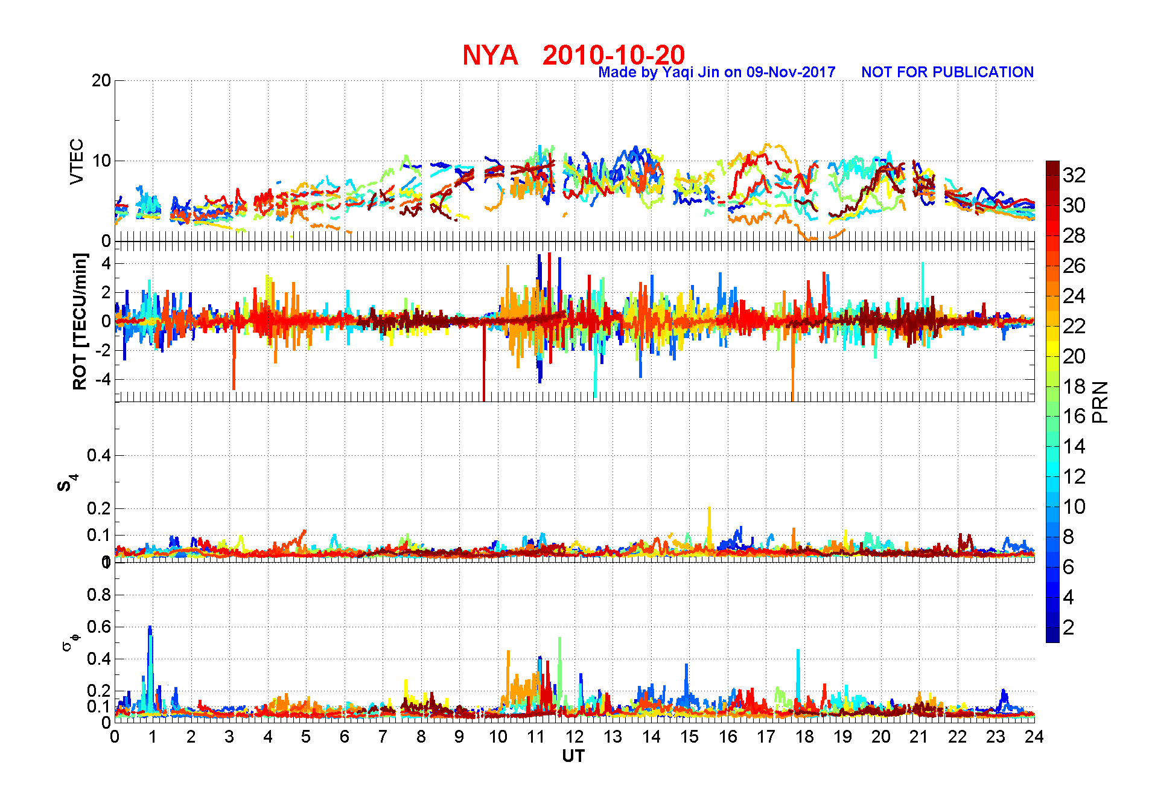Click UT axis tick label "13"
The height and width of the screenshot is (803, 1149).
point(613,737)
